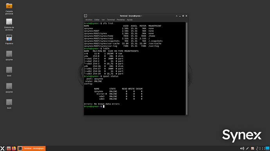Image resolution: width=270 pixels, height=151 pixels.
Task: Launch Firefox from the taskbar
Action: point(14,148)
